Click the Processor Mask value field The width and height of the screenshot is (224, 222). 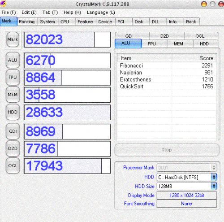coord(184,167)
